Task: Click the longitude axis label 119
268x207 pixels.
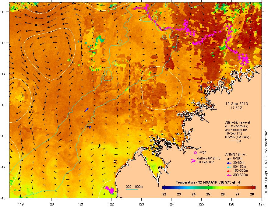Action: click(21, 204)
